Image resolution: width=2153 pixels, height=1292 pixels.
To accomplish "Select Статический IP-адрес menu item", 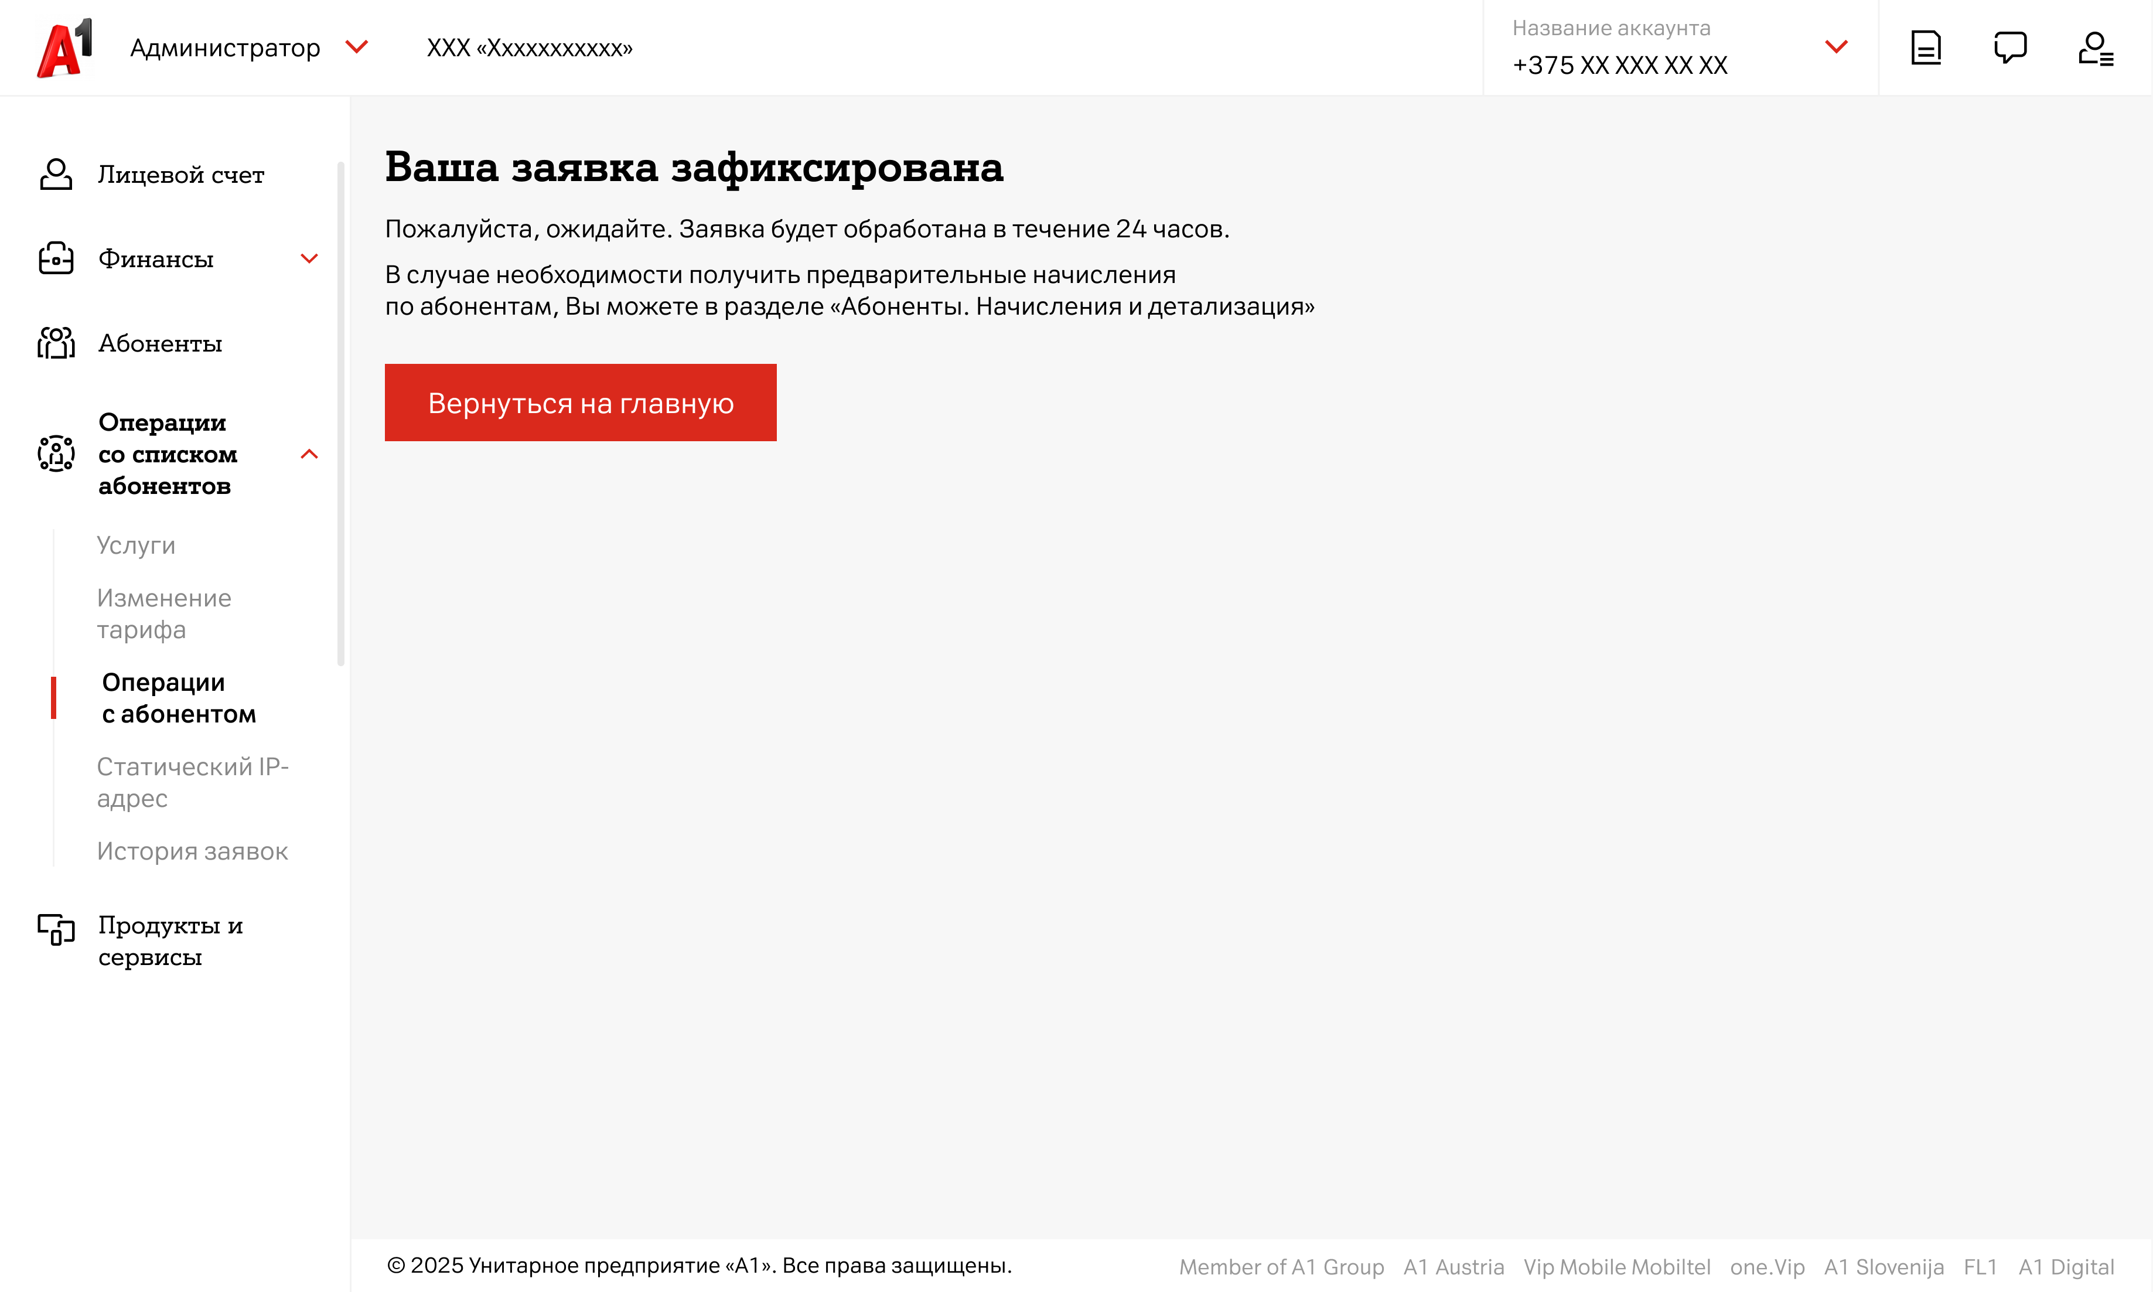I will tap(192, 782).
